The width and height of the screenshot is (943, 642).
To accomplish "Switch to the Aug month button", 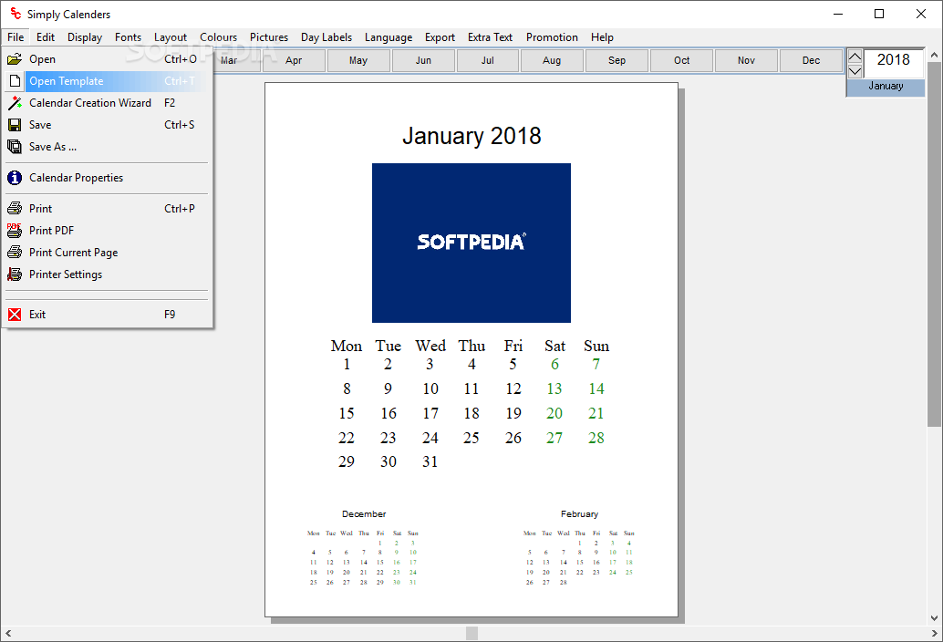I will [x=552, y=60].
